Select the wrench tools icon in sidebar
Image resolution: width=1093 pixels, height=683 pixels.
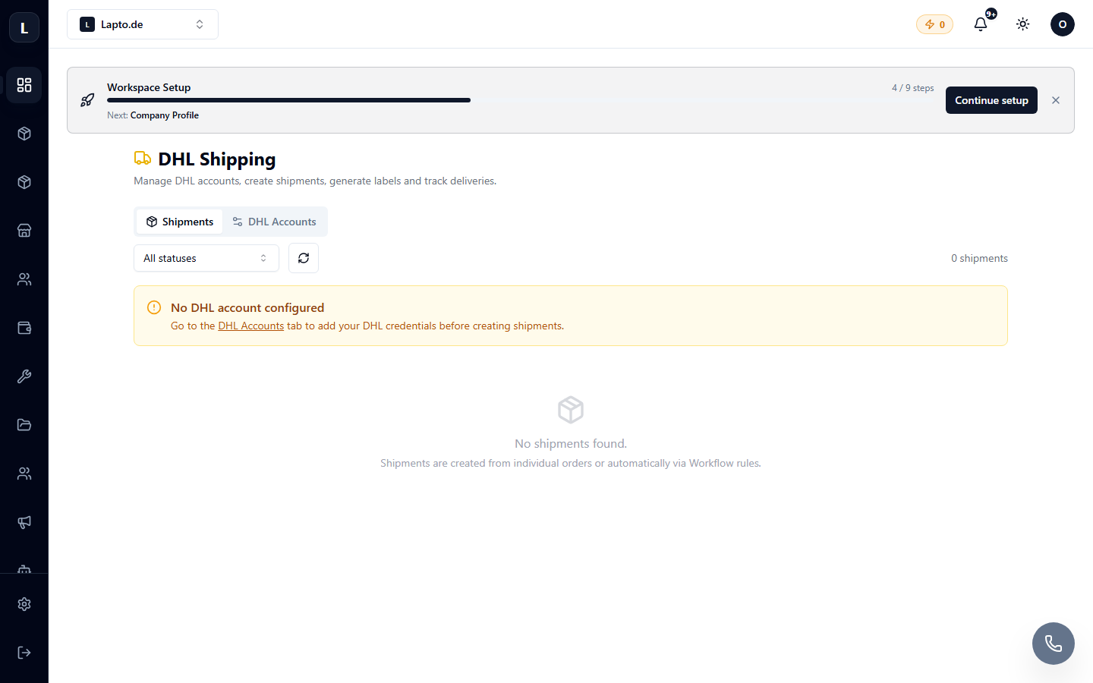point(24,376)
